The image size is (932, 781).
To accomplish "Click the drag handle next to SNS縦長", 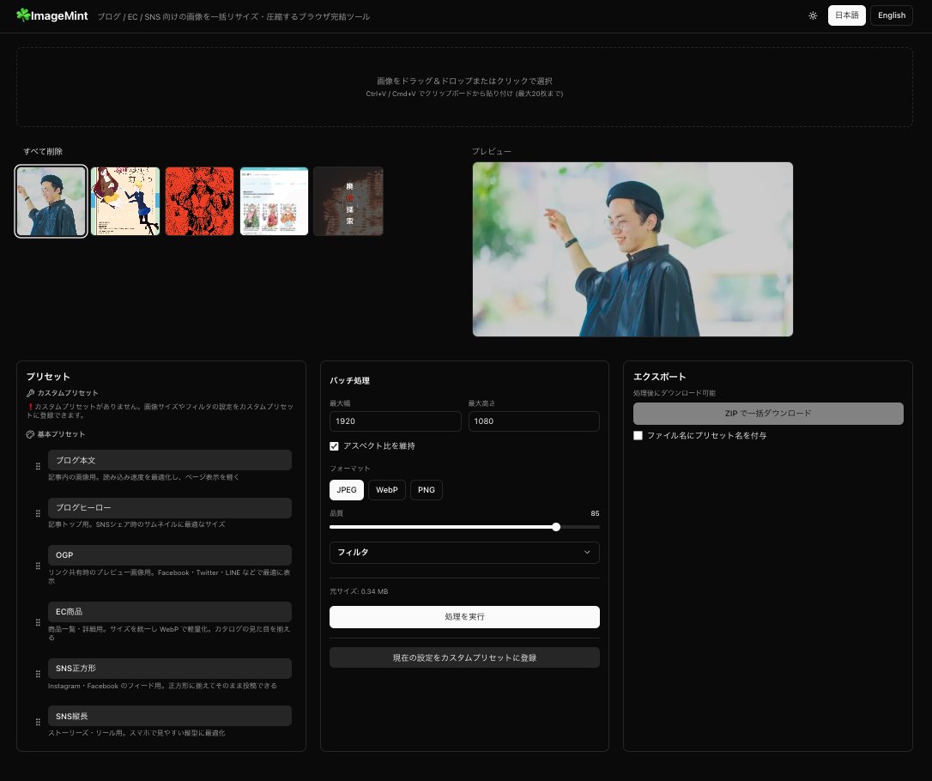I will 38,722.
